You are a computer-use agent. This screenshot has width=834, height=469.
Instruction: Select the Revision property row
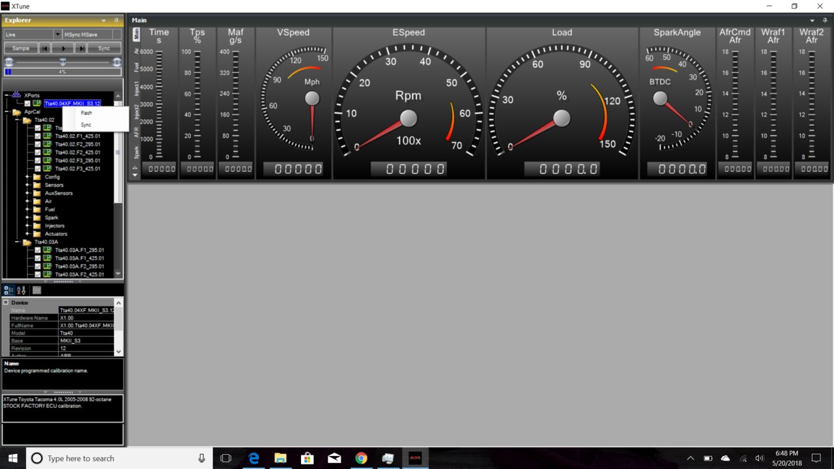(62, 348)
